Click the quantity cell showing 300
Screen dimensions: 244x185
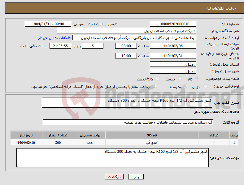(x=58, y=143)
